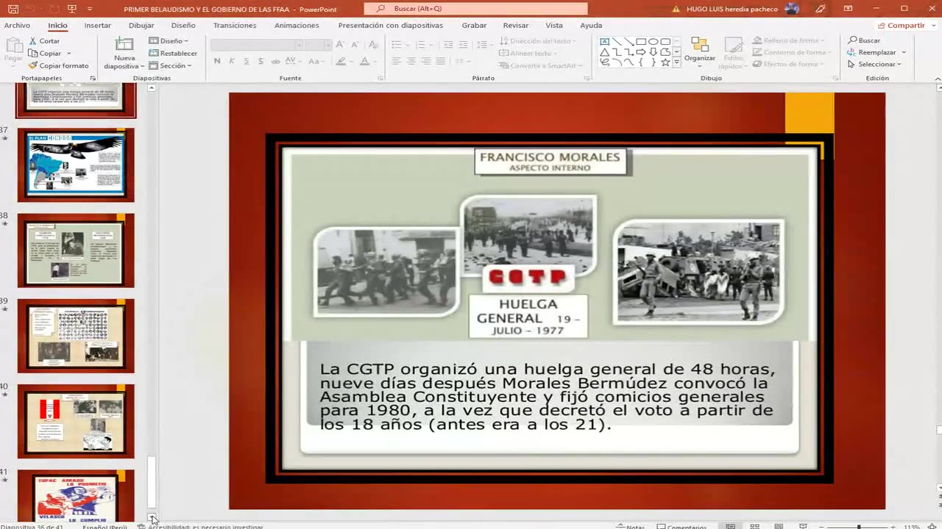Click the zoom slider handle
942x529 pixels.
pyautogui.click(x=858, y=526)
